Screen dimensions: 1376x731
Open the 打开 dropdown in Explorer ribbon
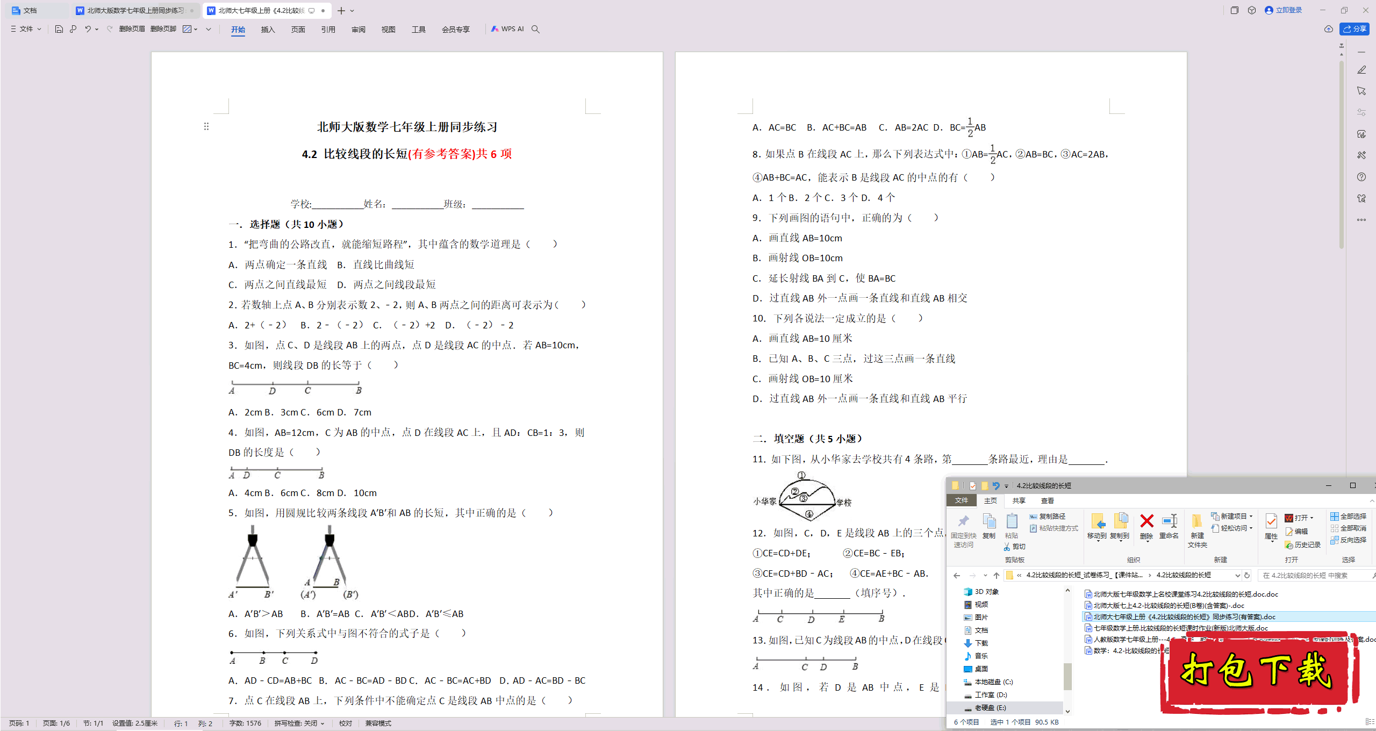pos(1300,518)
